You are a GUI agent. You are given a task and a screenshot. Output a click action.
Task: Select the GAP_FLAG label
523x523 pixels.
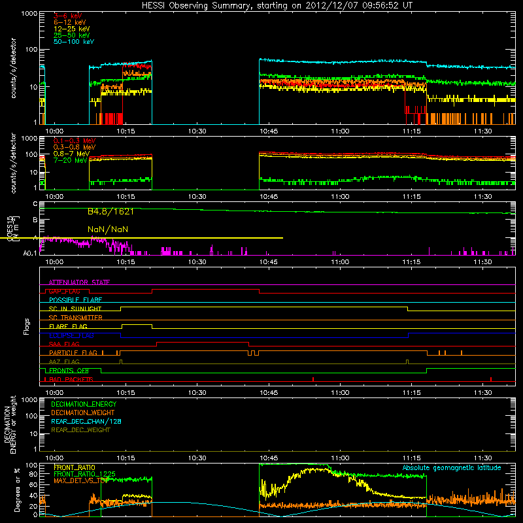pos(64,291)
